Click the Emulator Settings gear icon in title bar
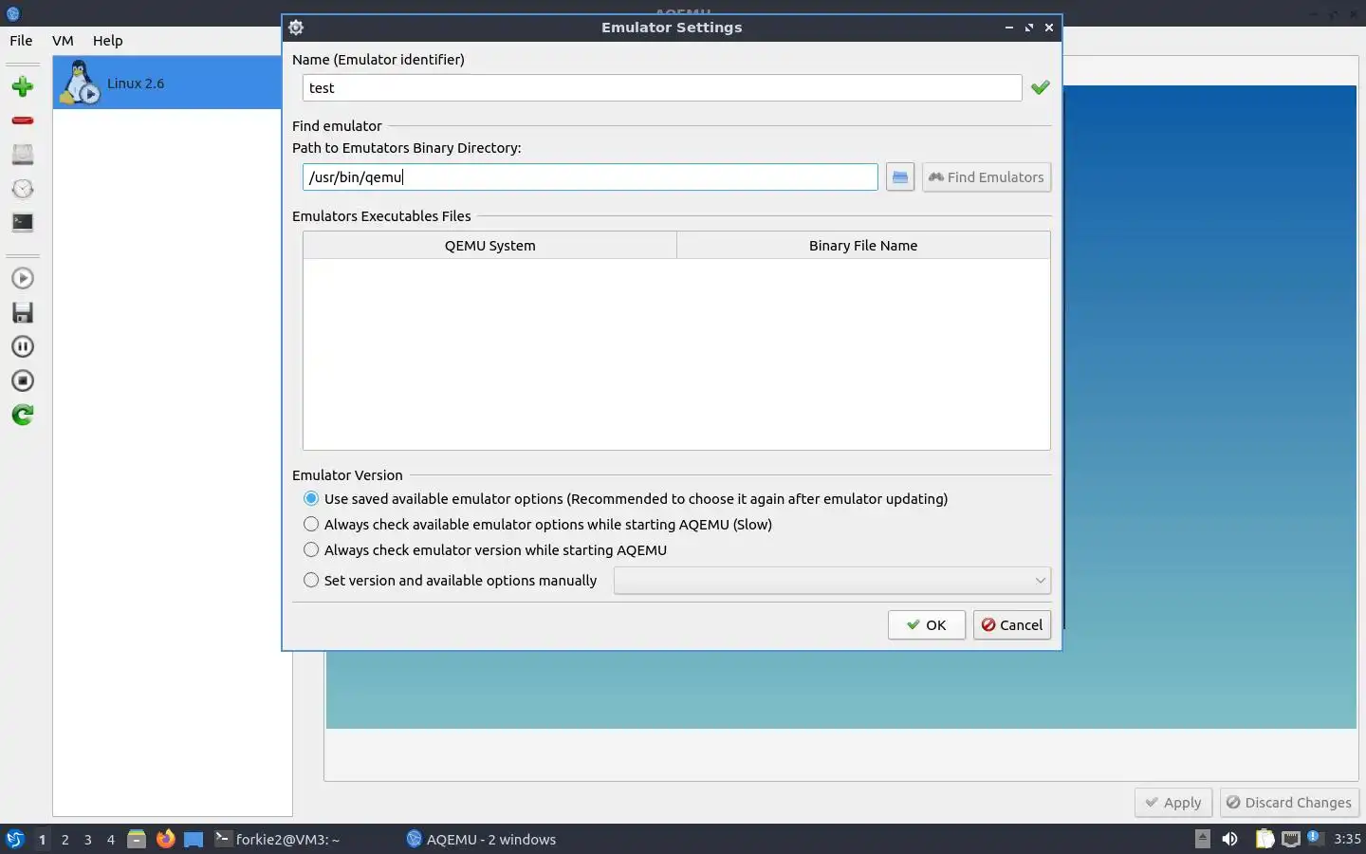Screen dimensions: 1366x854 pyautogui.click(x=296, y=28)
